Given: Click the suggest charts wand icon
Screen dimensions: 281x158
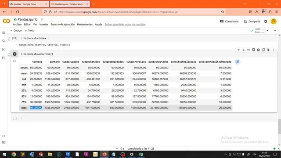Looking at the screenshot, I should coord(238,62).
